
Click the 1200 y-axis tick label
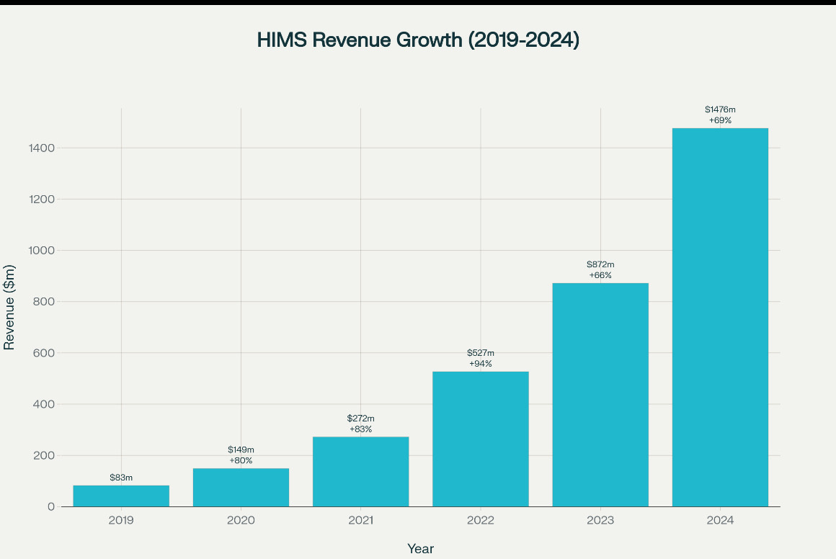point(42,200)
